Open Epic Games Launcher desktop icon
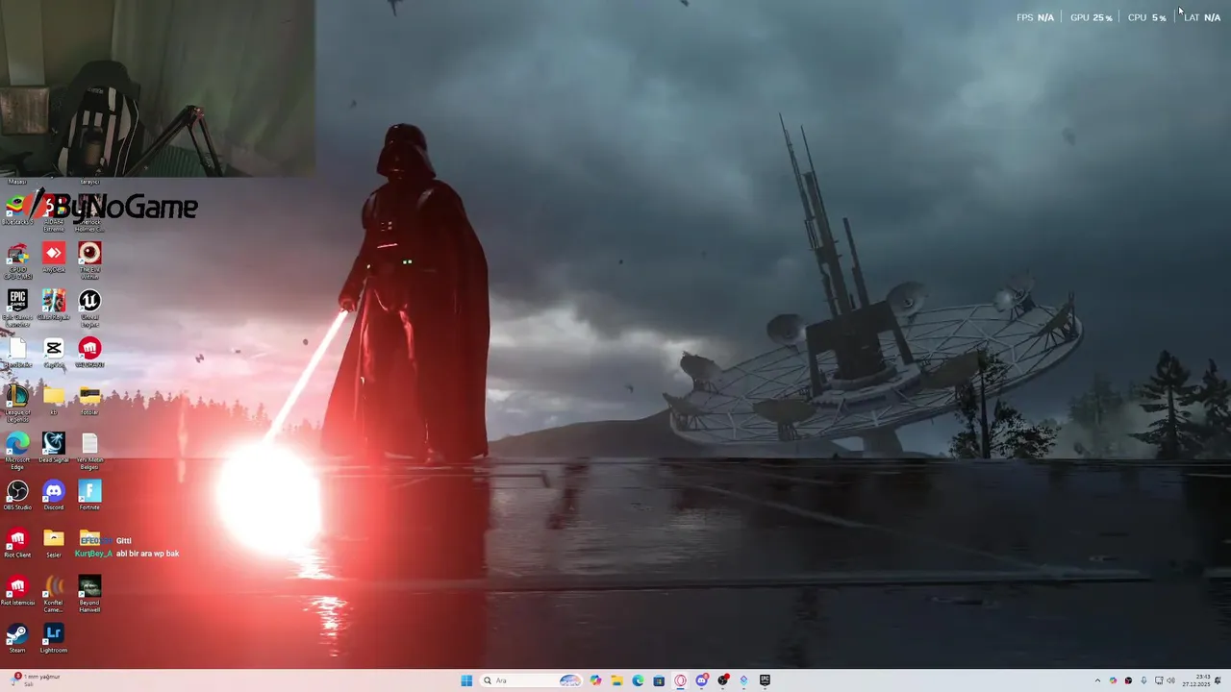This screenshot has width=1231, height=692. click(x=17, y=308)
